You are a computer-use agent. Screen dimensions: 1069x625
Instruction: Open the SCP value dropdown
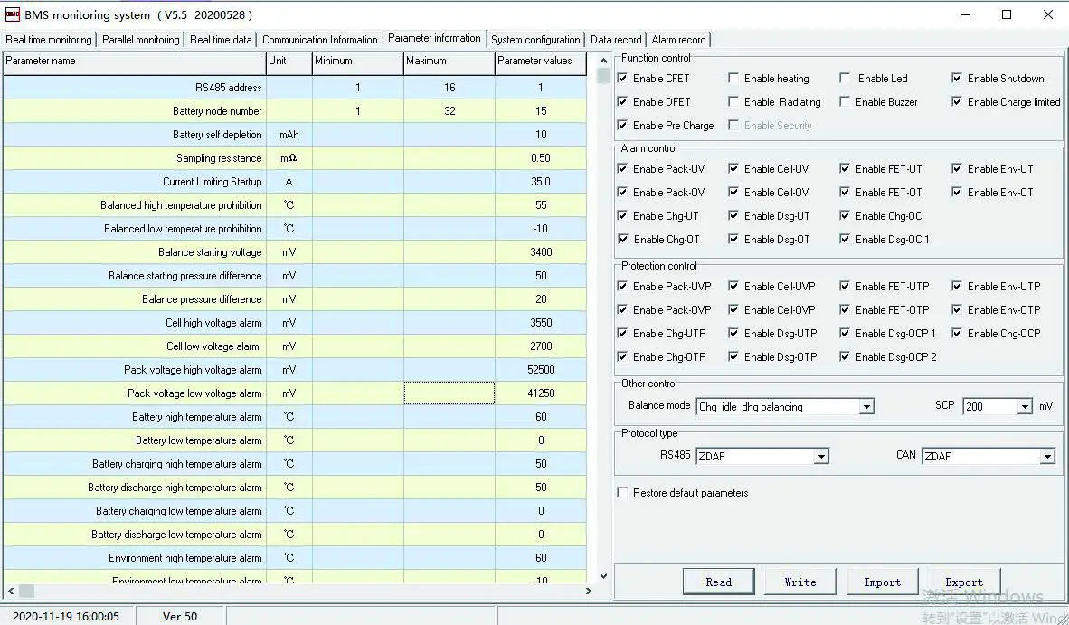(x=1023, y=406)
